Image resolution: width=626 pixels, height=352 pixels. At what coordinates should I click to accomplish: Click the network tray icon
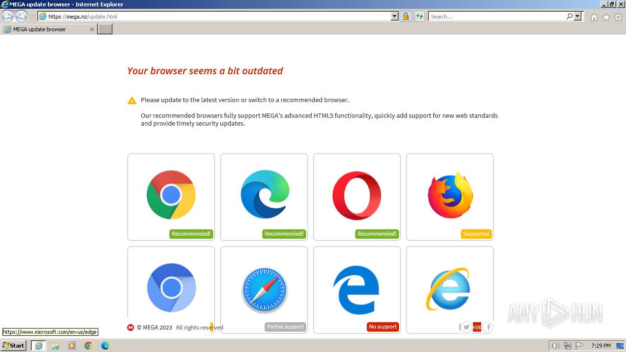tap(567, 346)
